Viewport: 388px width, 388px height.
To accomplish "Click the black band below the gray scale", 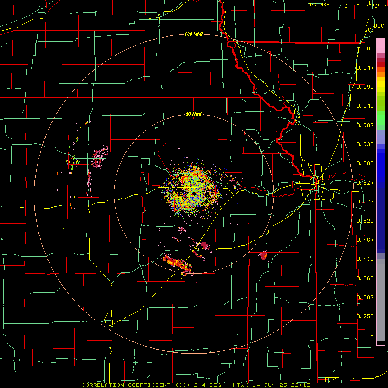I will click(381, 342).
